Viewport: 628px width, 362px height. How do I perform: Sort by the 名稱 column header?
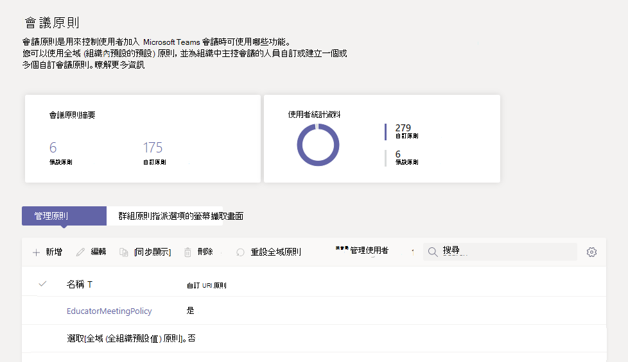point(79,284)
